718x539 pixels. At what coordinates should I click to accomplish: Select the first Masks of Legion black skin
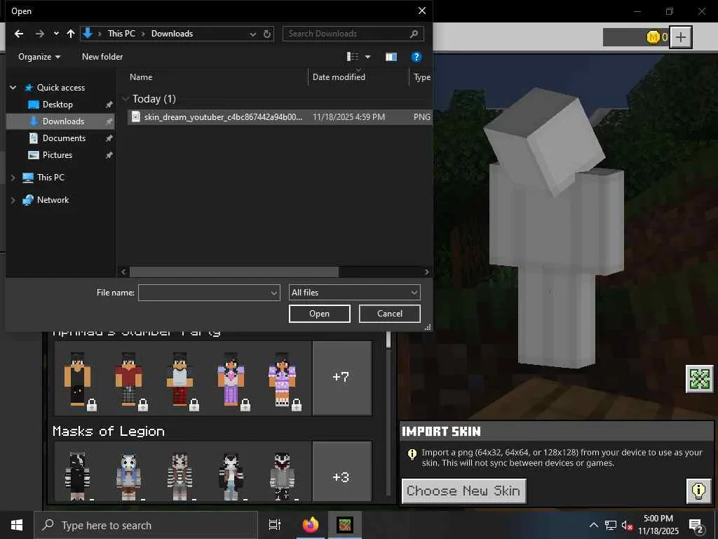pyautogui.click(x=78, y=476)
